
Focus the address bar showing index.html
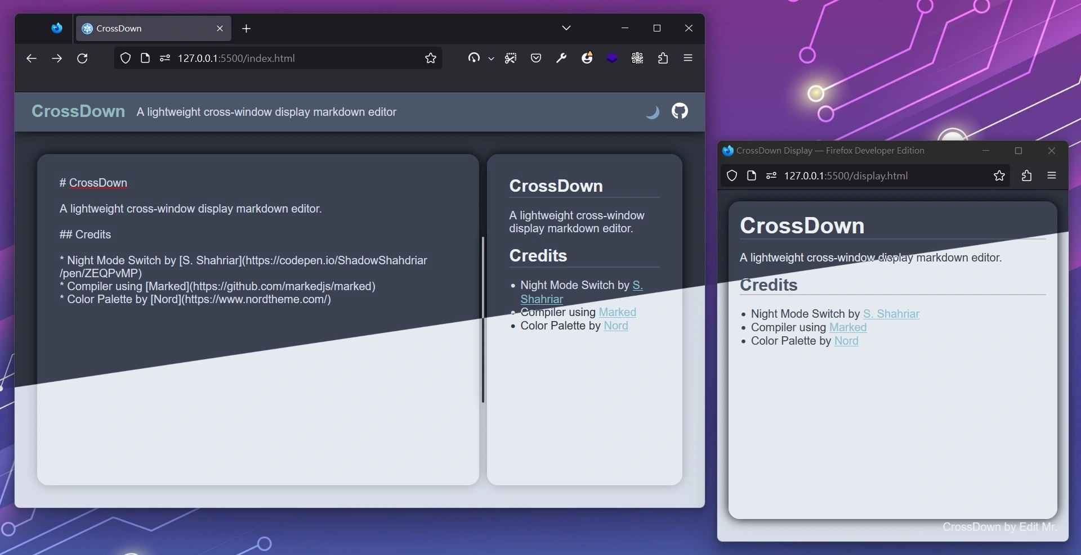point(278,58)
